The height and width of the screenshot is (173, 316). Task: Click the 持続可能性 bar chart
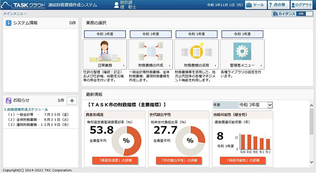(x=253, y=143)
